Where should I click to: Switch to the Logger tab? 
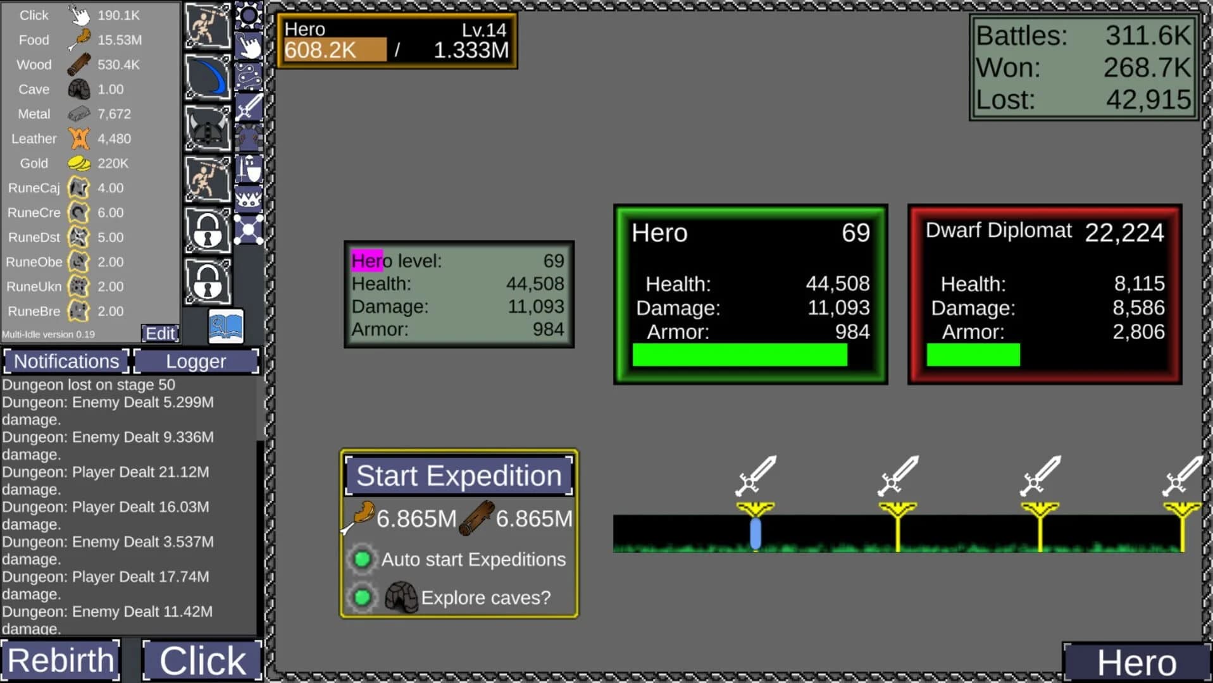coord(196,361)
